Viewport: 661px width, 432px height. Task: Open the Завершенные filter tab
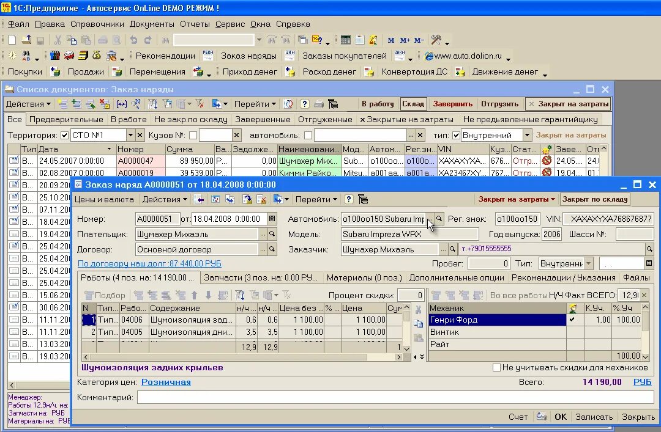[263, 120]
